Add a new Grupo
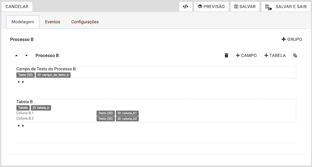The width and height of the screenshot is (312, 167). (x=292, y=39)
